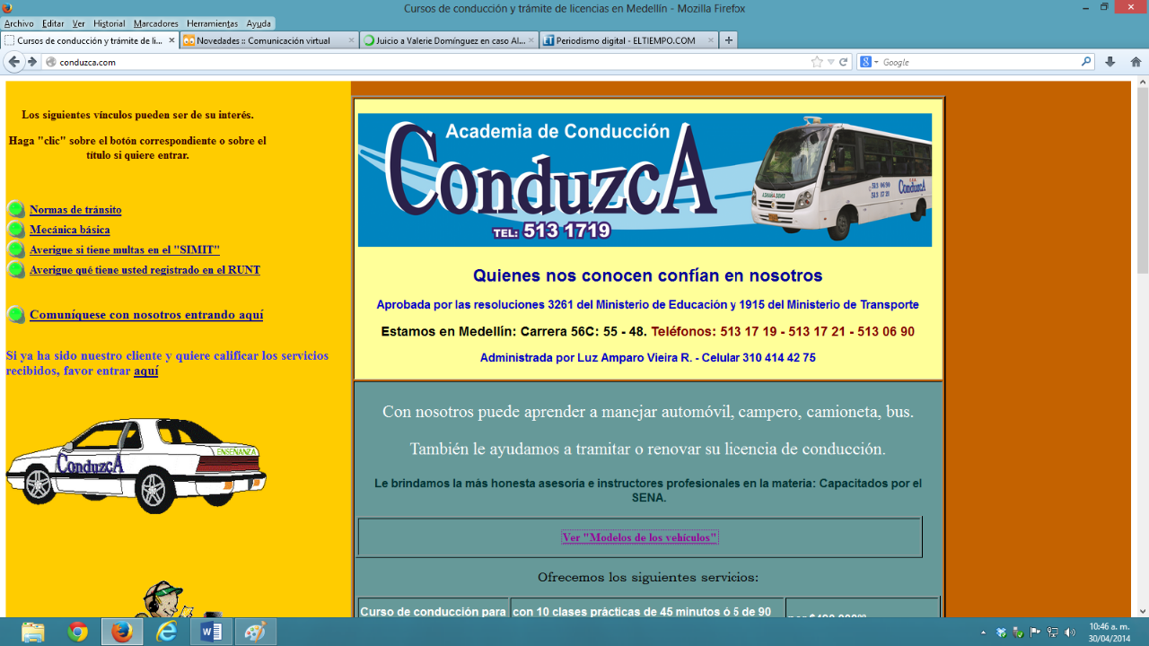Close the Novedades :: Comunicación virtual tab
1149x646 pixels.
351,40
